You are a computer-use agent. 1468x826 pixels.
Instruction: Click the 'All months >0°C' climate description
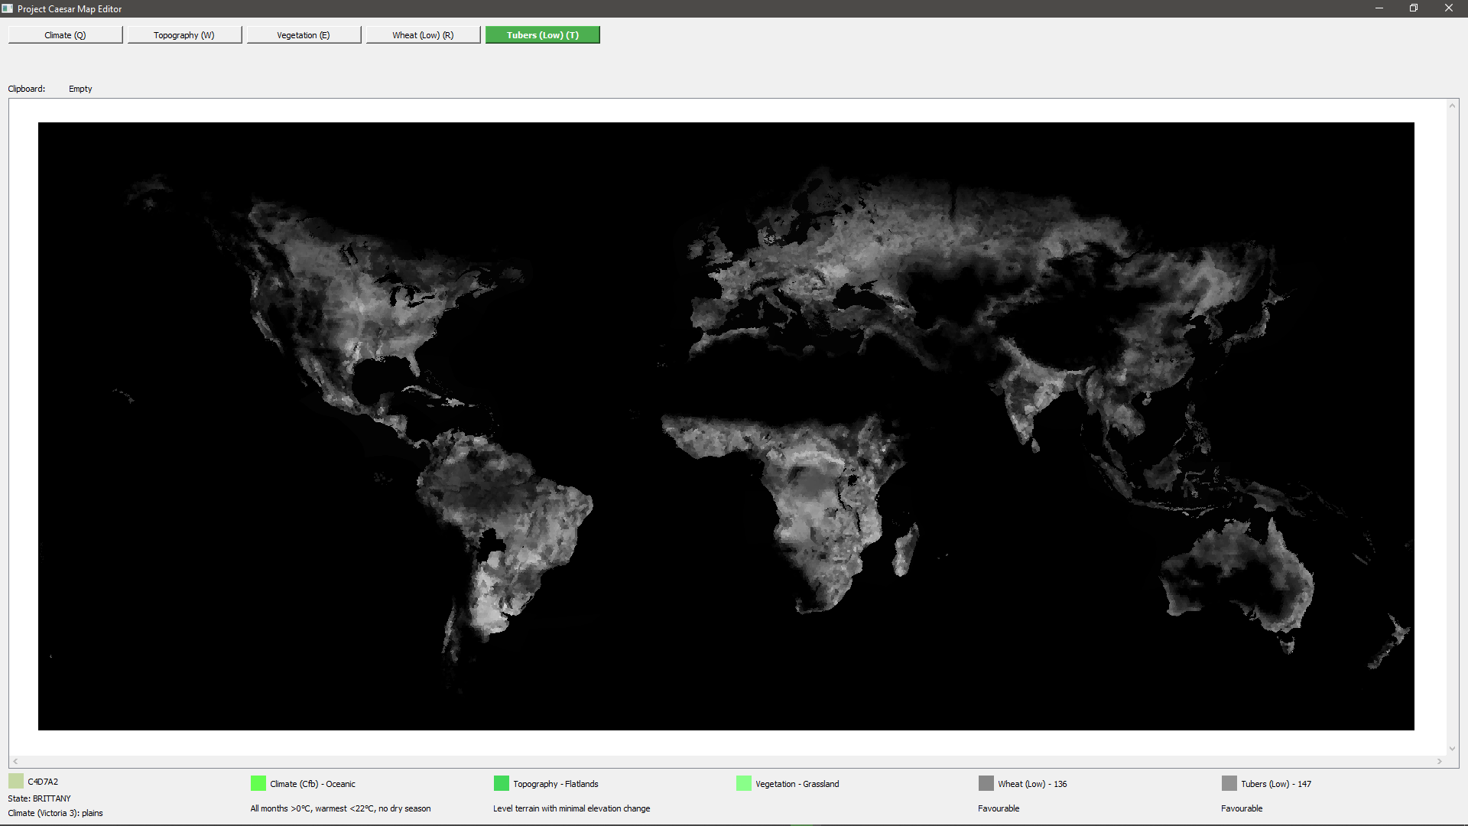(x=341, y=808)
